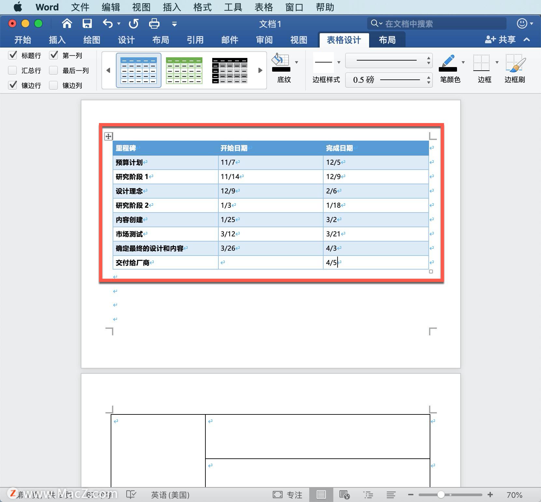
Task: Click the 共享 share button
Action: pyautogui.click(x=500, y=40)
